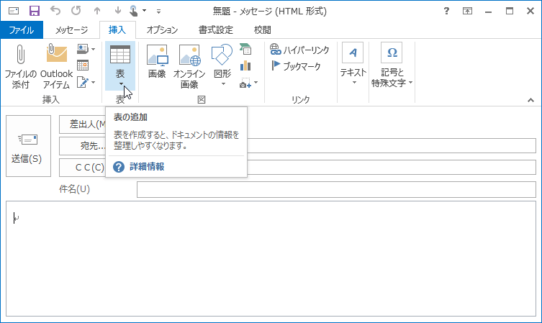Screen dimensions: 542x323
Task: Click the 記号と特殊文字 omega icon
Action: [x=392, y=53]
